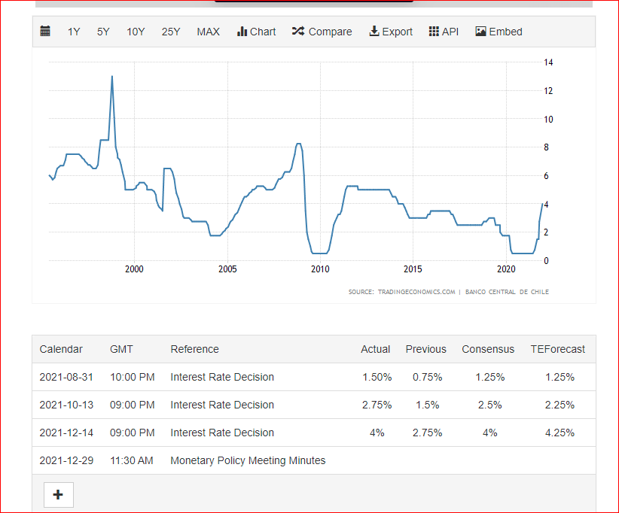619x513 pixels.
Task: Select the 10Y time range
Action: [136, 32]
